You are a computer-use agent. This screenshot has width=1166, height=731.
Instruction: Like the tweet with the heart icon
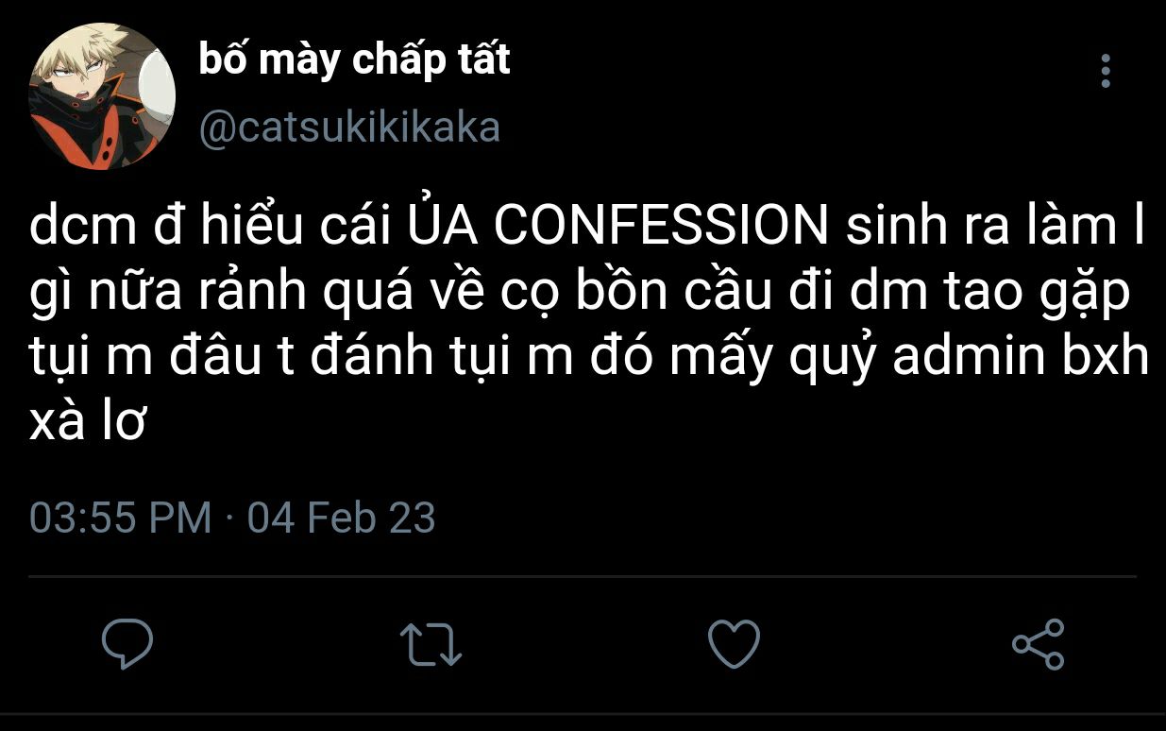tap(734, 645)
